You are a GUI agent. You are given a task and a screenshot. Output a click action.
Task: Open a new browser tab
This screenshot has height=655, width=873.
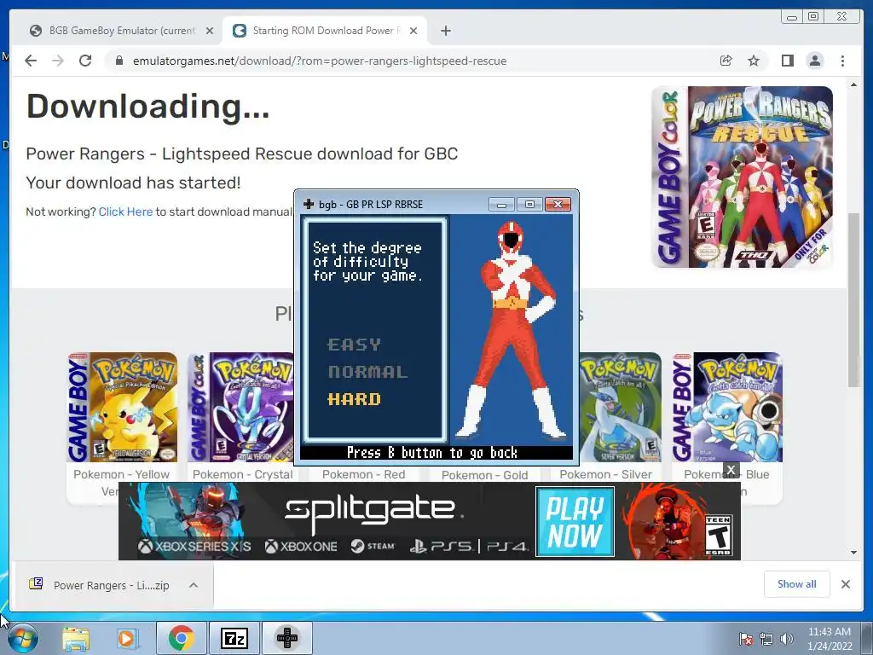(x=445, y=31)
